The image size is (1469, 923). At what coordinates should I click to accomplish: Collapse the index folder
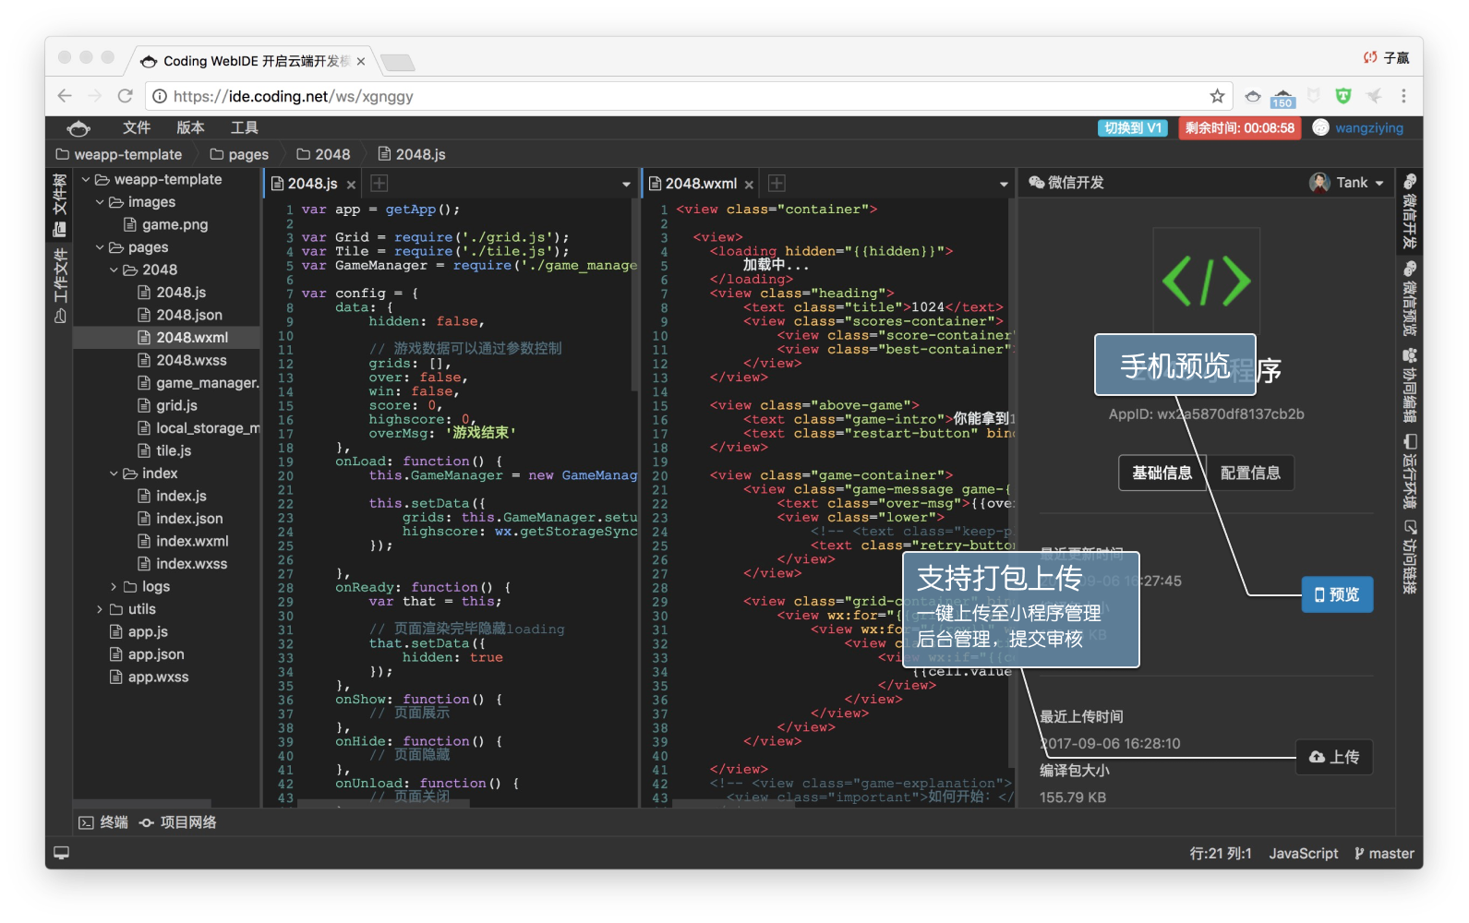pyautogui.click(x=114, y=473)
